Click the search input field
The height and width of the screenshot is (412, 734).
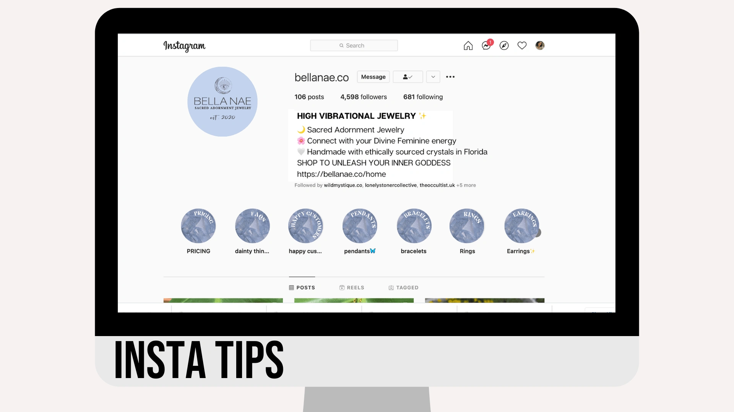coord(353,45)
